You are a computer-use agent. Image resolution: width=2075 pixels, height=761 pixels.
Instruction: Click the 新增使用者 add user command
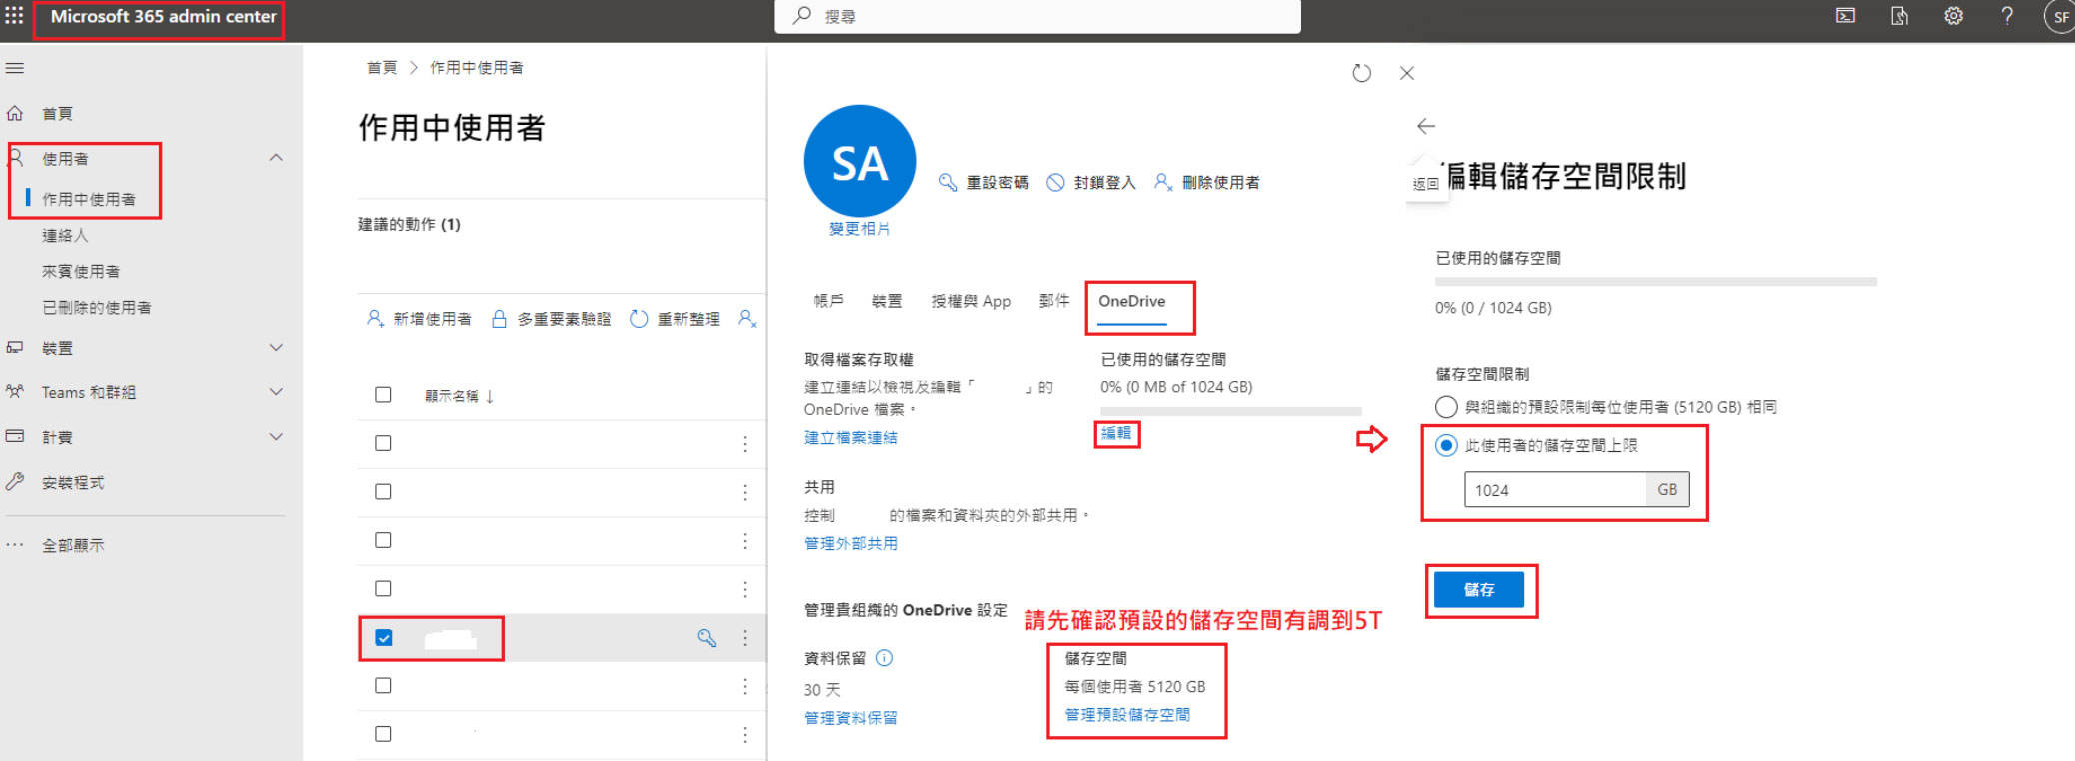420,319
